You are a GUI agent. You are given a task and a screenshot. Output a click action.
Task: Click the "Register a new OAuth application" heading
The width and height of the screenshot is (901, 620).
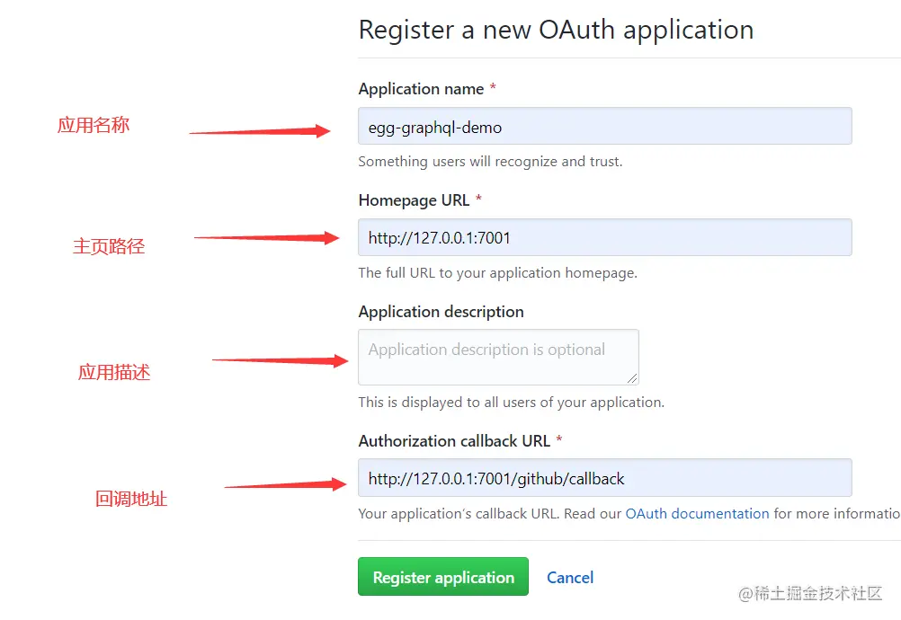(556, 30)
